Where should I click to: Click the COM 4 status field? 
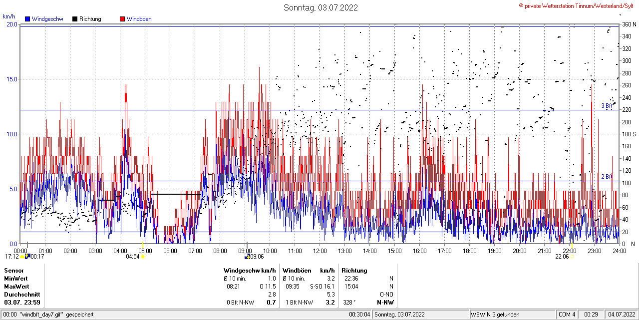point(567,315)
